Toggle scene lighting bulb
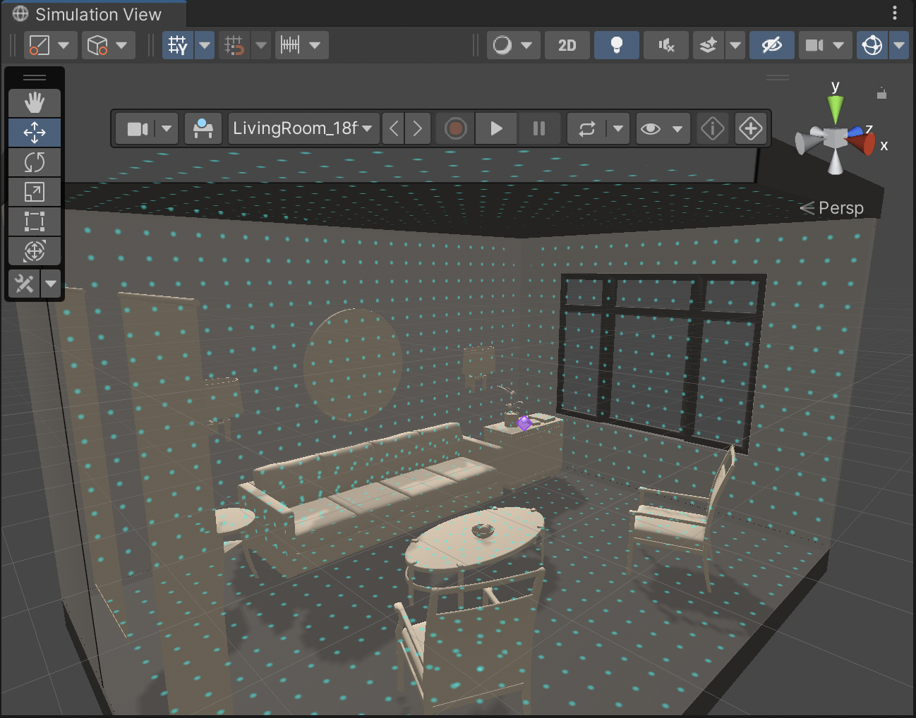 click(616, 45)
